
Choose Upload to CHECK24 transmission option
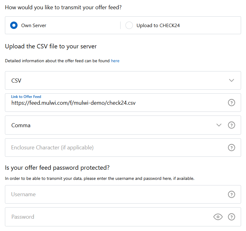point(129,25)
